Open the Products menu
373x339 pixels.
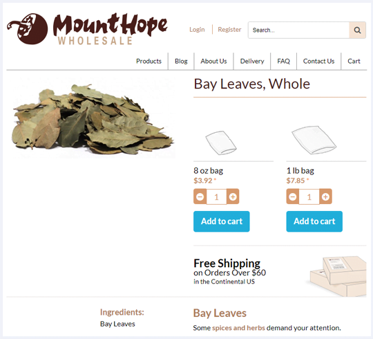tap(149, 61)
